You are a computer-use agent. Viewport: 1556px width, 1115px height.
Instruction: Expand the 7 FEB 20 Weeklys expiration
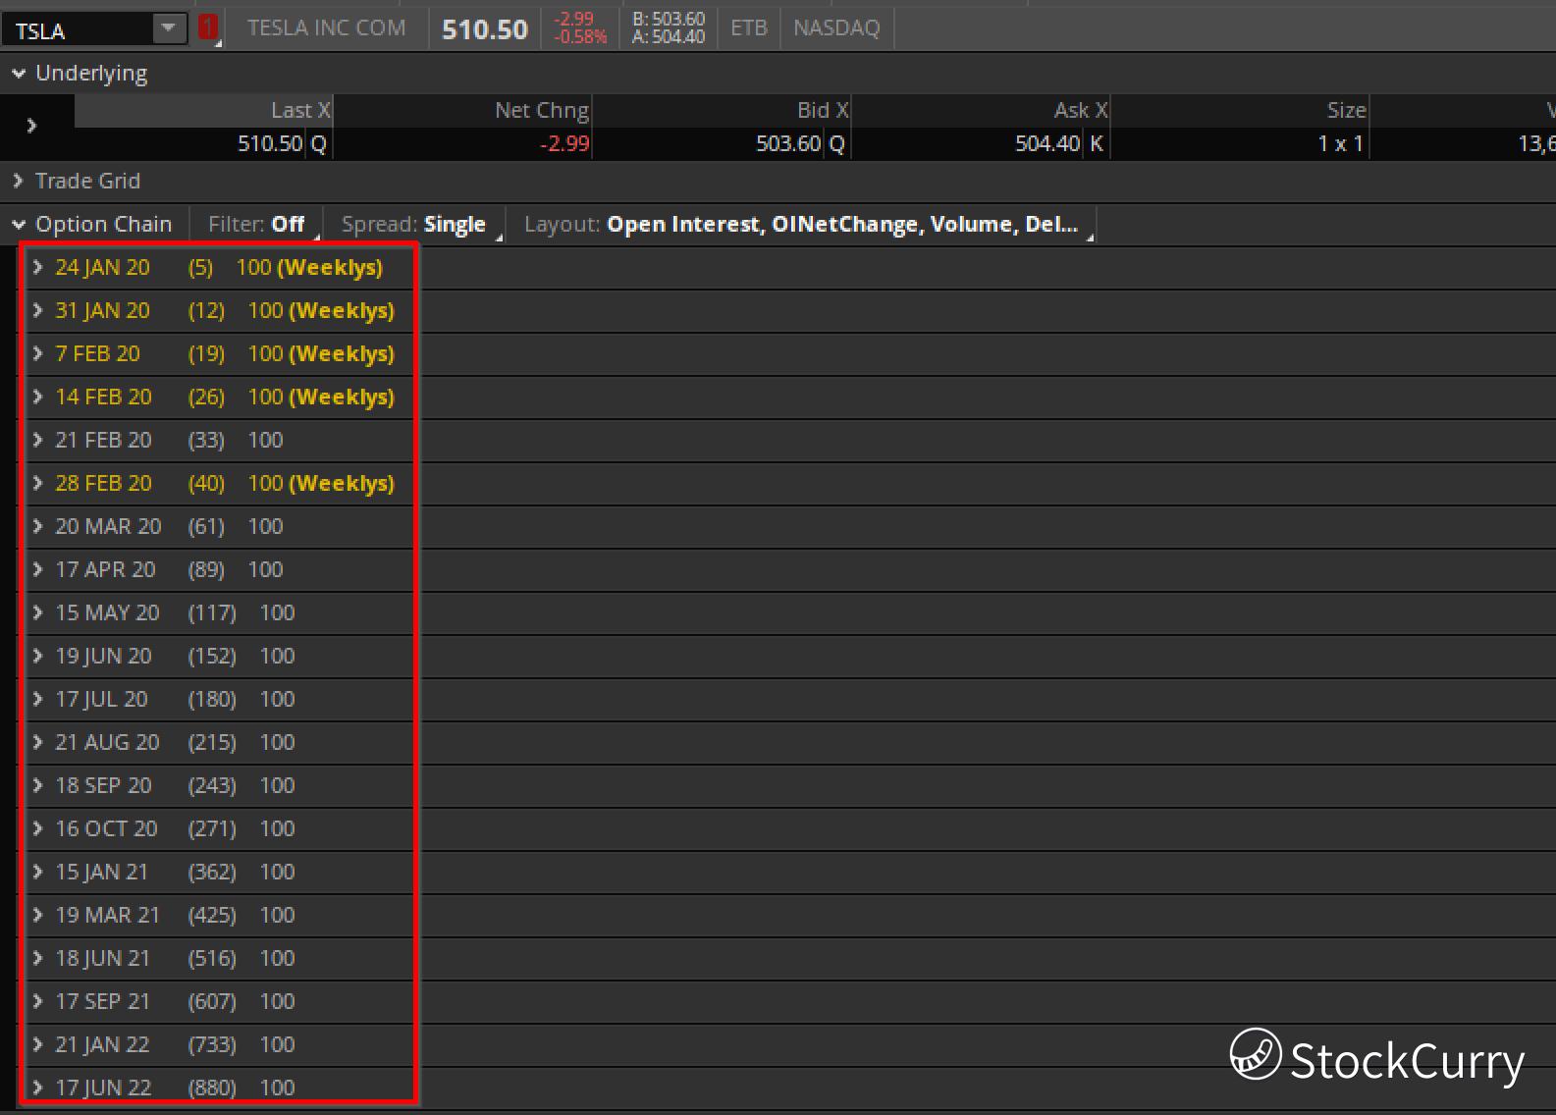click(x=37, y=353)
